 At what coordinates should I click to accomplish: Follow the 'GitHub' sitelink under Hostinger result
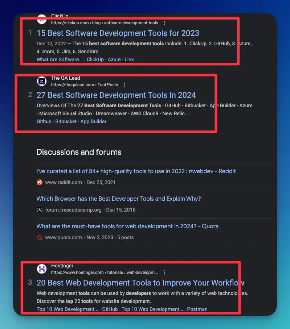pos(110,309)
